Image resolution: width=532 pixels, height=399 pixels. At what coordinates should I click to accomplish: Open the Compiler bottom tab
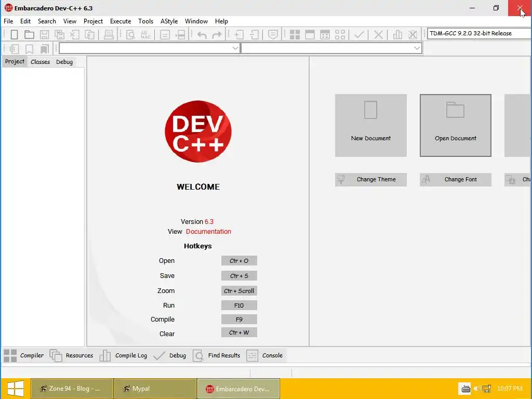point(24,355)
